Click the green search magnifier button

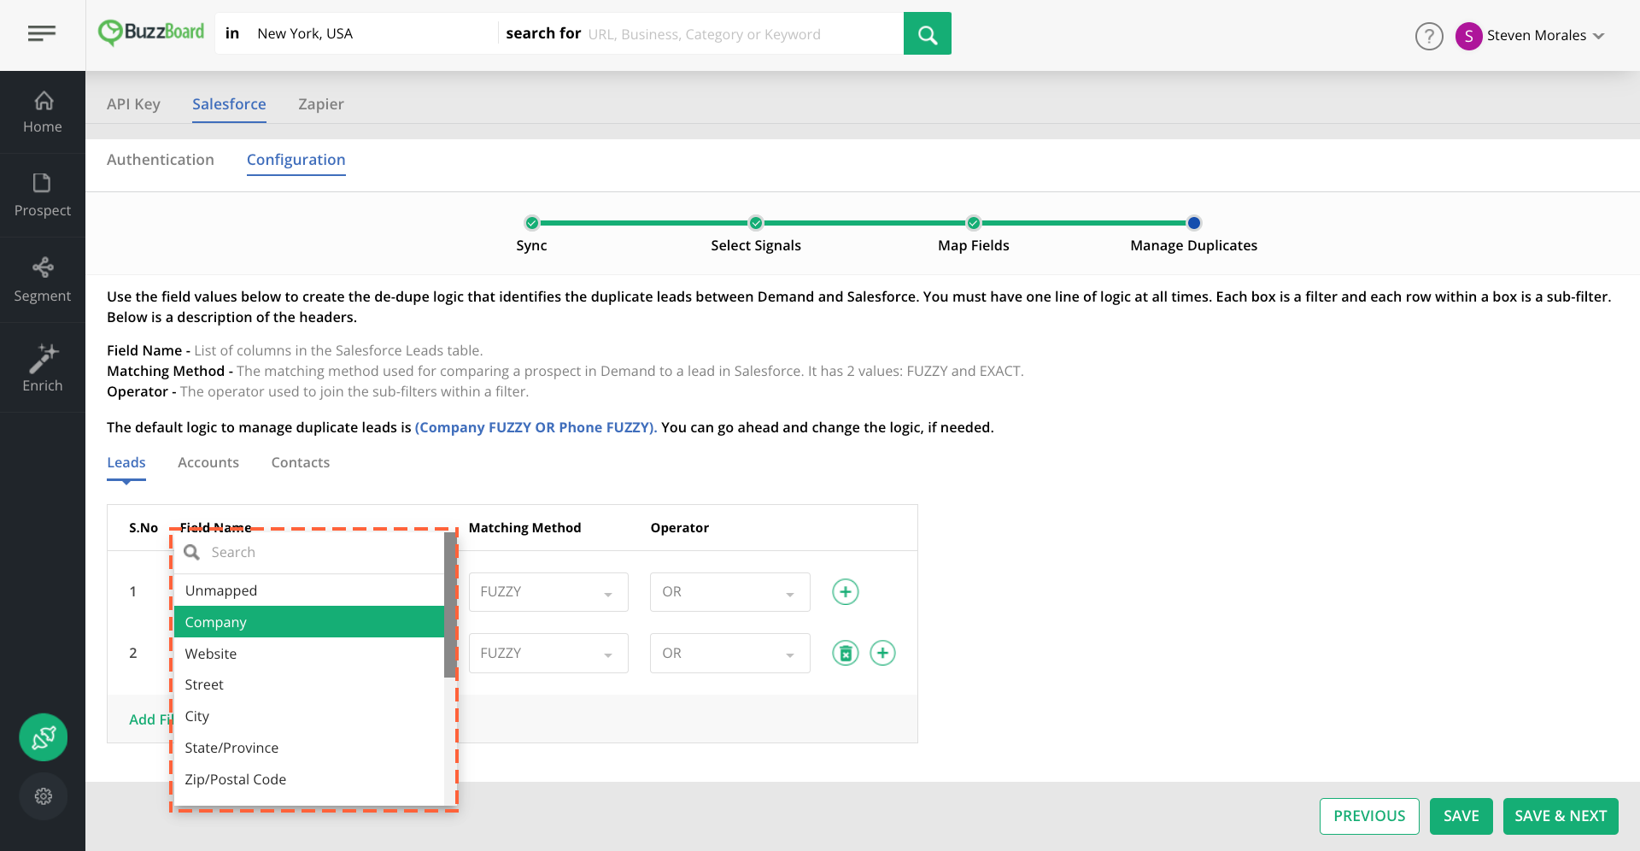click(927, 33)
